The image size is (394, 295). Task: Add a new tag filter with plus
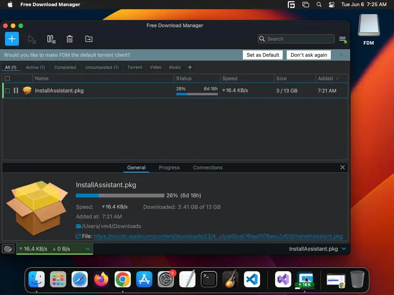click(190, 67)
